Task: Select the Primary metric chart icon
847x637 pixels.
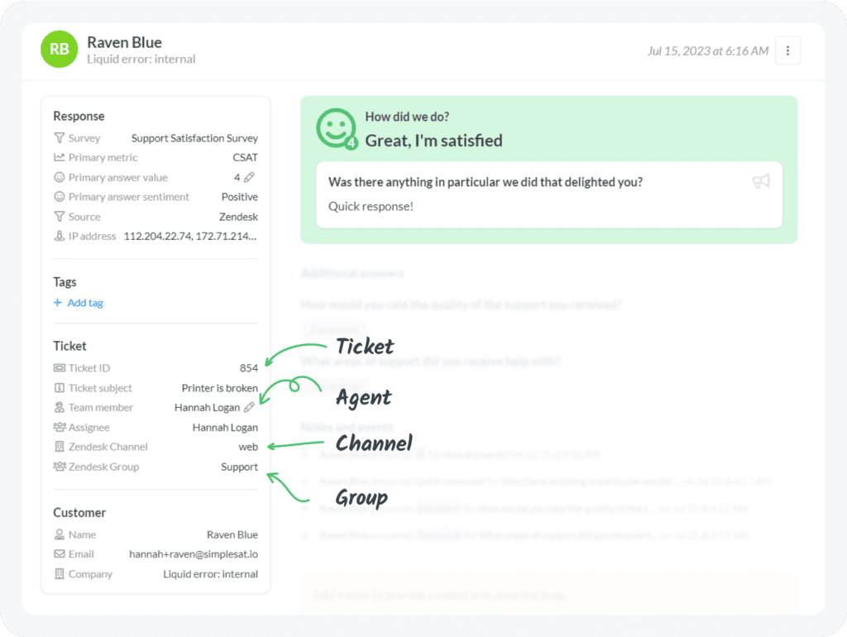Action: [x=60, y=157]
